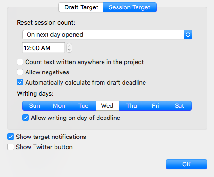This screenshot has width=214, height=177.
Task: Select the Session Target tab
Action: tap(130, 7)
